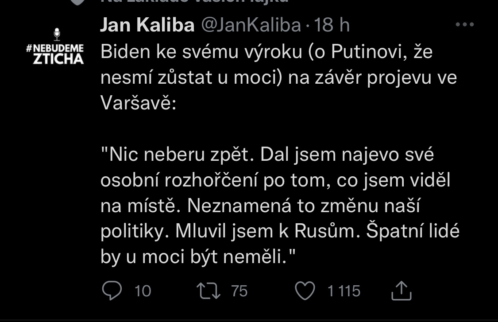This screenshot has height=322, width=498.
Task: Like the tweet with heart icon
Action: [x=305, y=291]
